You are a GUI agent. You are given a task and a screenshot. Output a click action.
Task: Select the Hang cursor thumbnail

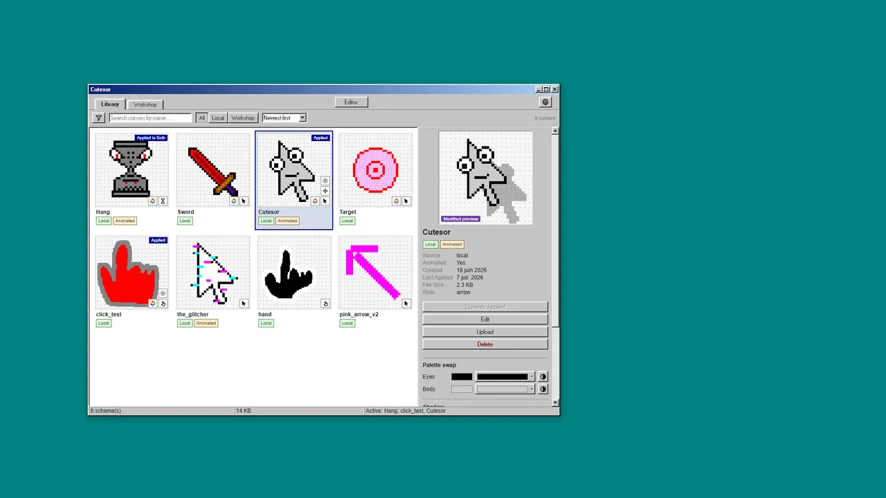[132, 170]
